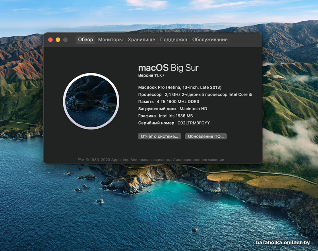Click the graphics value Intel Iris 1536 МБ

pyautogui.click(x=176, y=116)
